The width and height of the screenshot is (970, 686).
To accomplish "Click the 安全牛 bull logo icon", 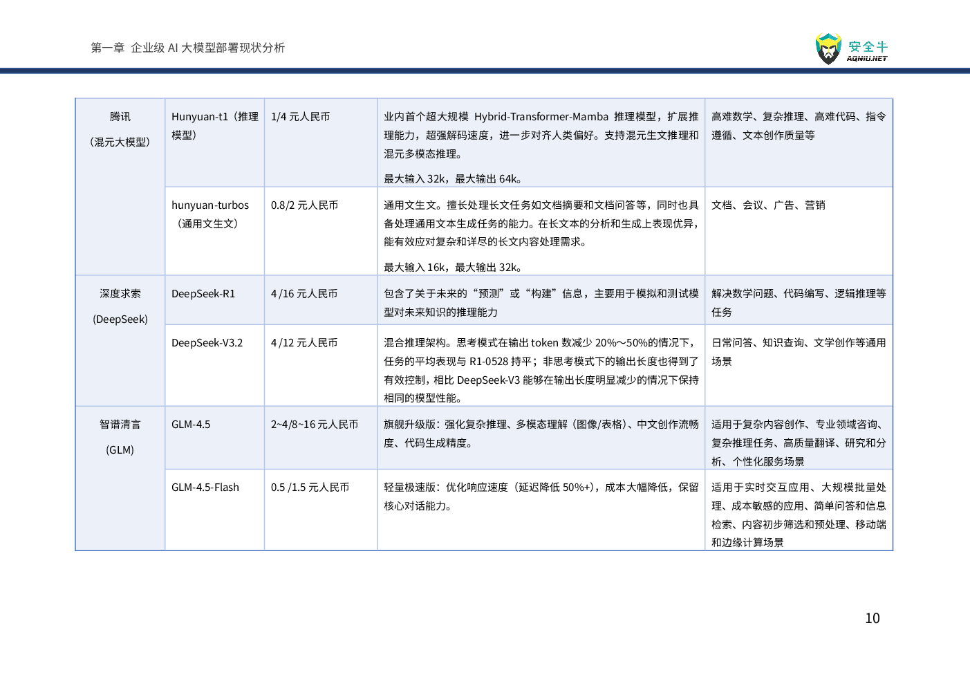I will (x=828, y=48).
